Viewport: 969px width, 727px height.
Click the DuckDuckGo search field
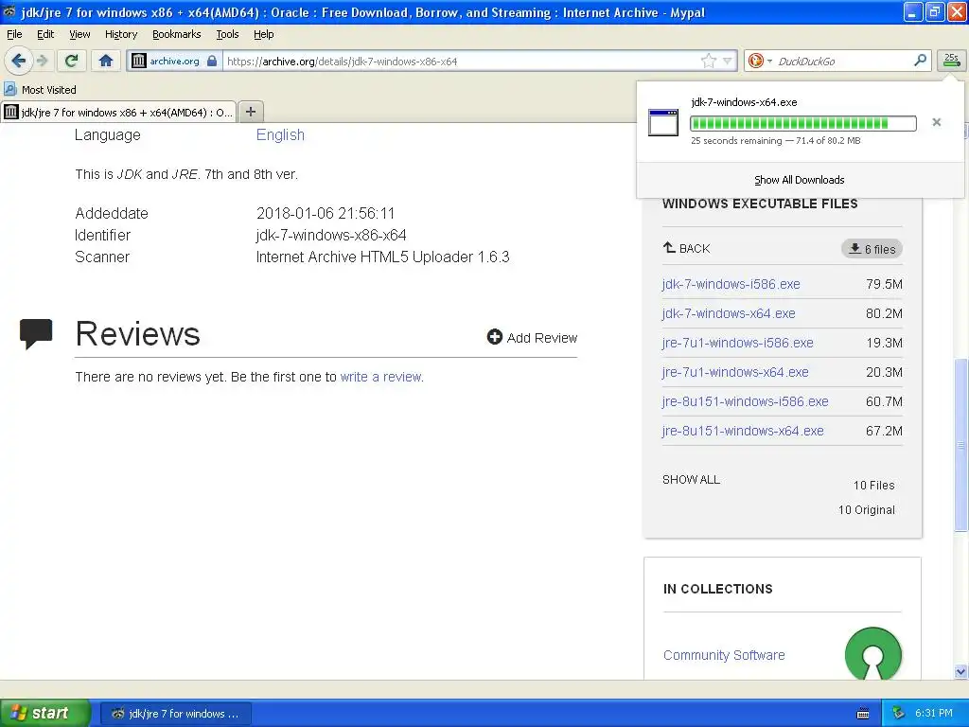[x=843, y=61]
